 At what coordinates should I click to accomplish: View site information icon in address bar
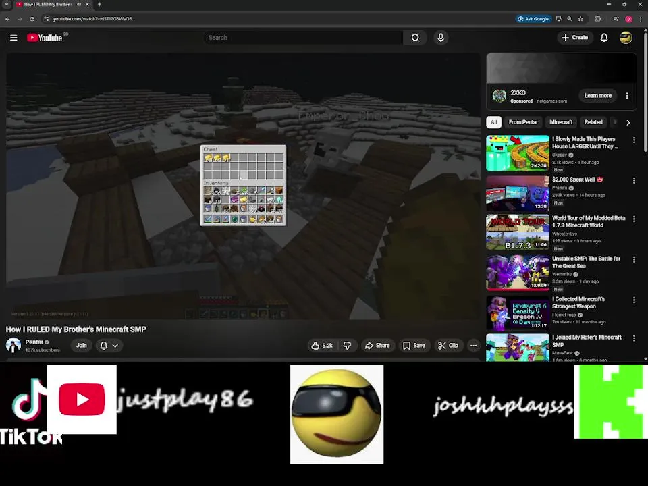click(x=47, y=19)
